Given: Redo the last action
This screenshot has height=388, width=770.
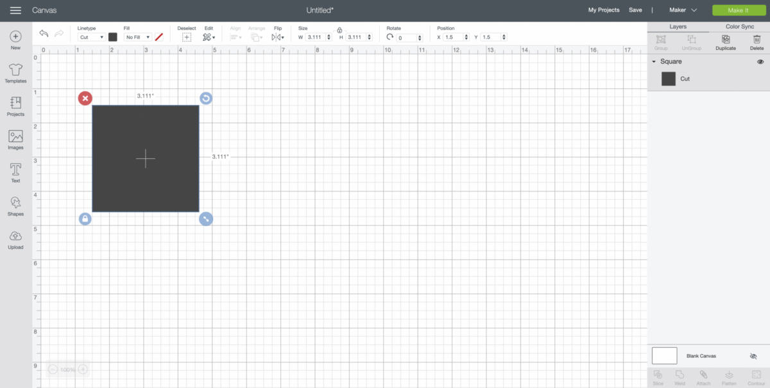Looking at the screenshot, I should 59,33.
